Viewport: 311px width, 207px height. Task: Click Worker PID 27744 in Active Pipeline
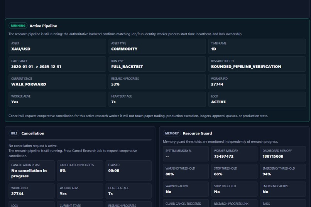[217, 84]
